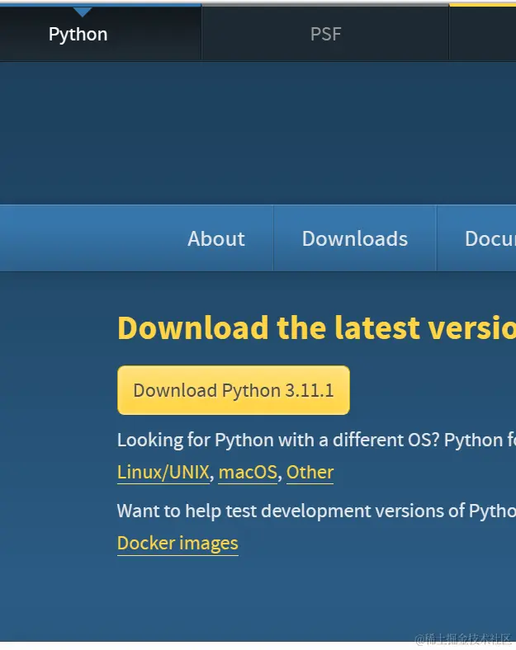The image size is (516, 650).
Task: Click the empty dark banner below the top tabs
Action: pos(258,132)
